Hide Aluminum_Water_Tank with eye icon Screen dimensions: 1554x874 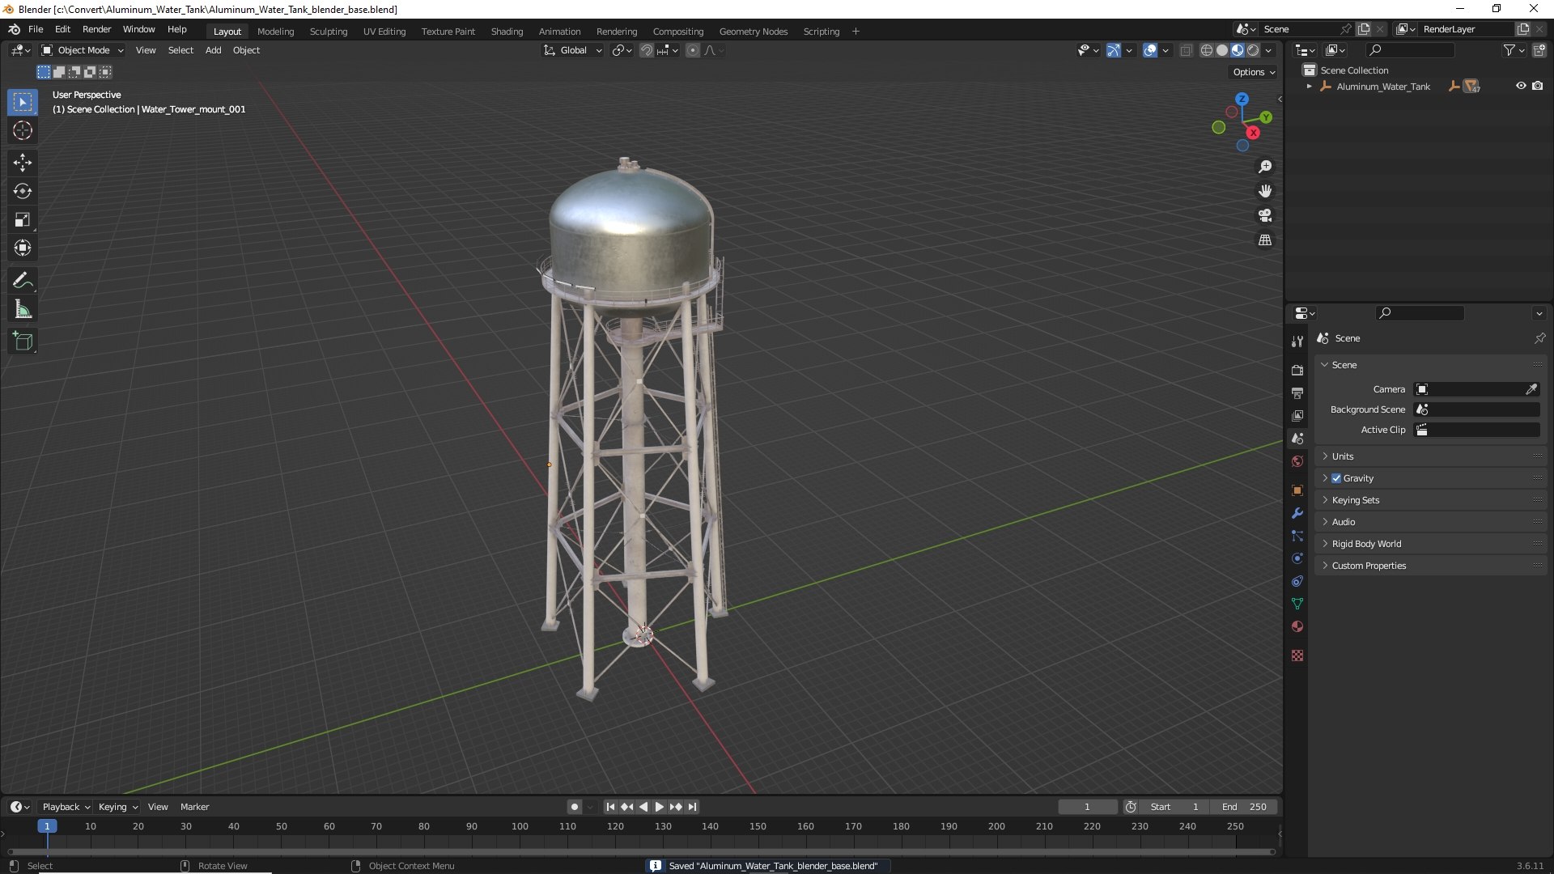point(1521,86)
